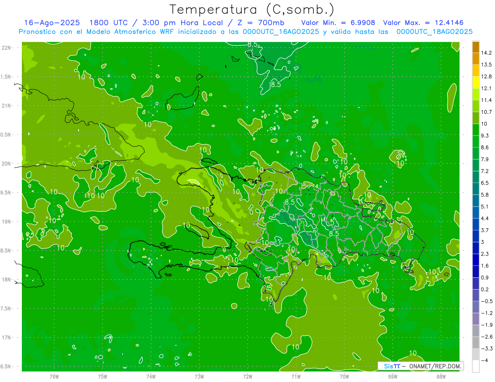Image resolution: width=495 pixels, height=382 pixels.
Task: Click the "10.7" color scale label
Action: (487, 112)
